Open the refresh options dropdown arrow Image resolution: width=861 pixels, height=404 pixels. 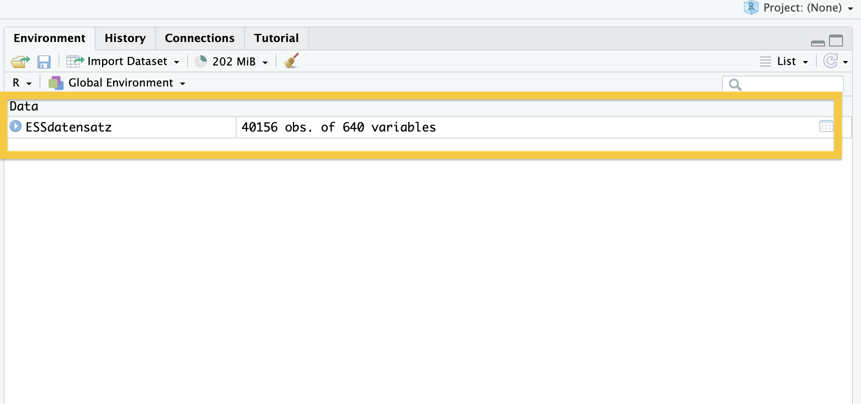pyautogui.click(x=845, y=62)
